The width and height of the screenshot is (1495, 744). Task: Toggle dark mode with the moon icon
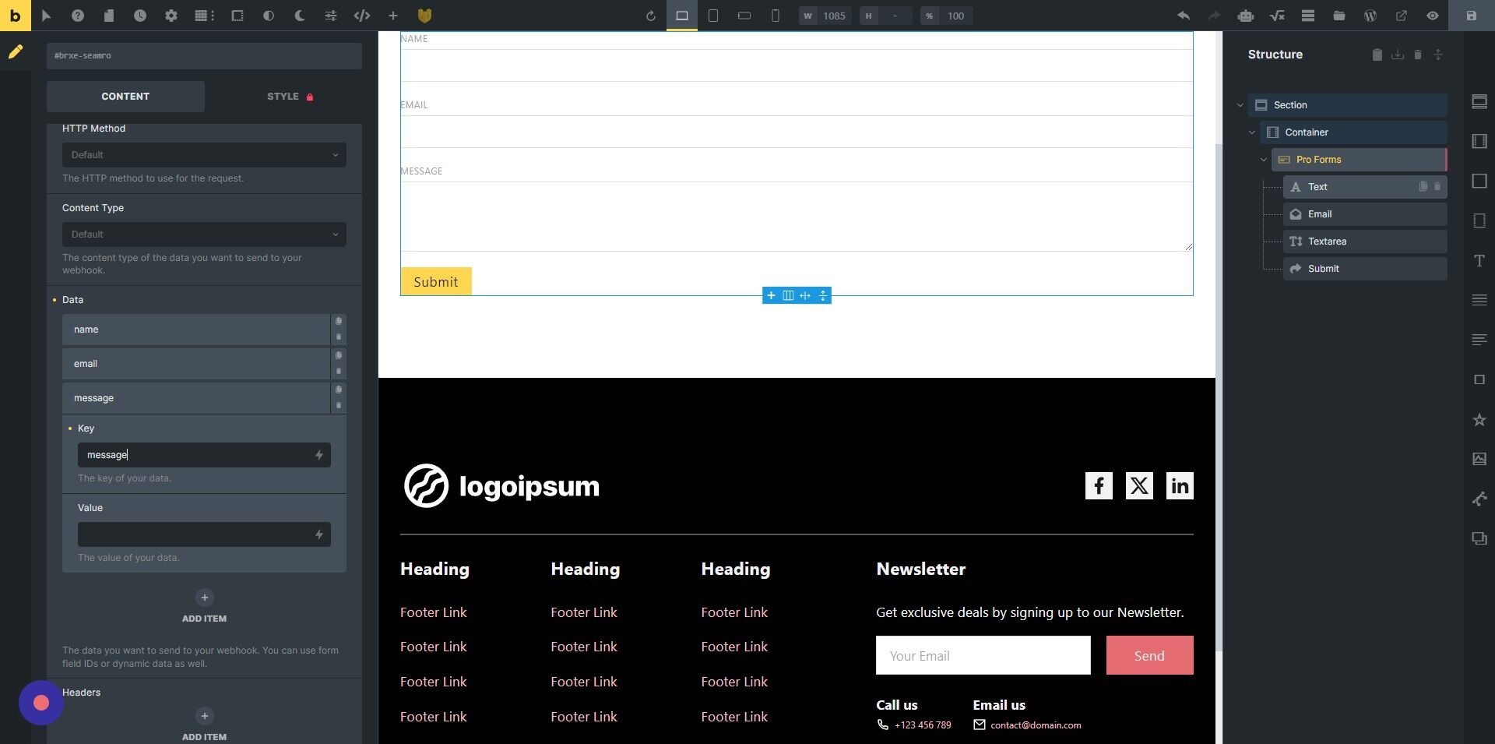tap(300, 16)
